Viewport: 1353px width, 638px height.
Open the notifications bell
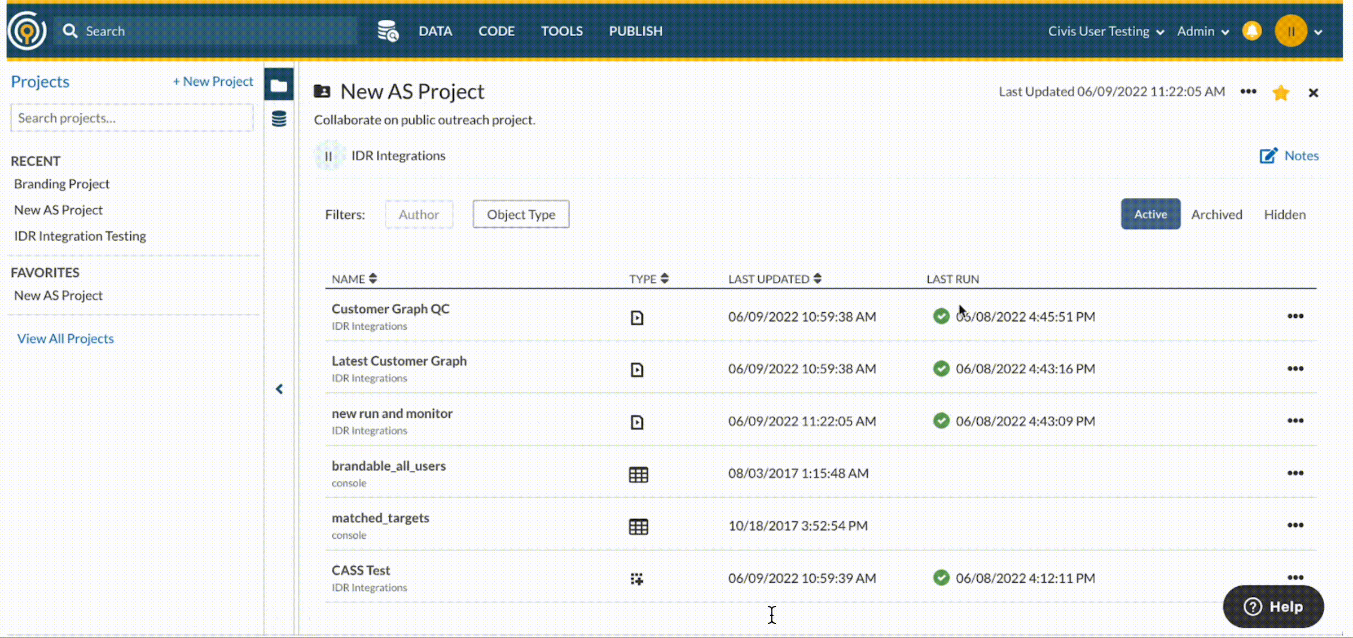click(x=1252, y=31)
